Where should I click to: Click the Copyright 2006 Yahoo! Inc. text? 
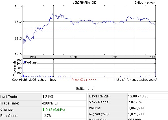click(x=34, y=80)
